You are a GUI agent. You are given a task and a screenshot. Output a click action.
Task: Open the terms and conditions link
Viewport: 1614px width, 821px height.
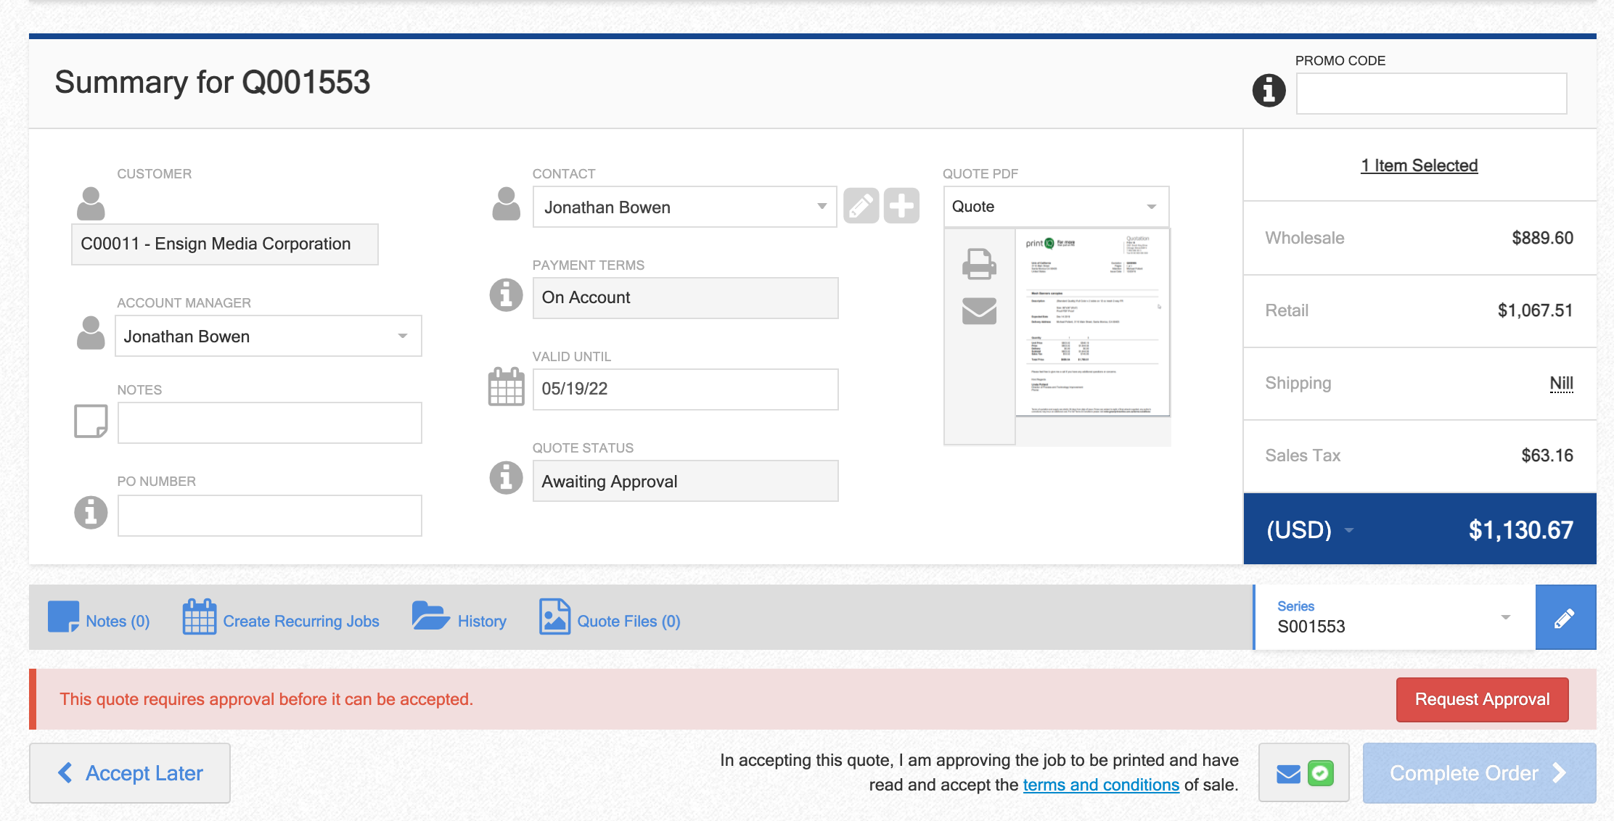1100,785
